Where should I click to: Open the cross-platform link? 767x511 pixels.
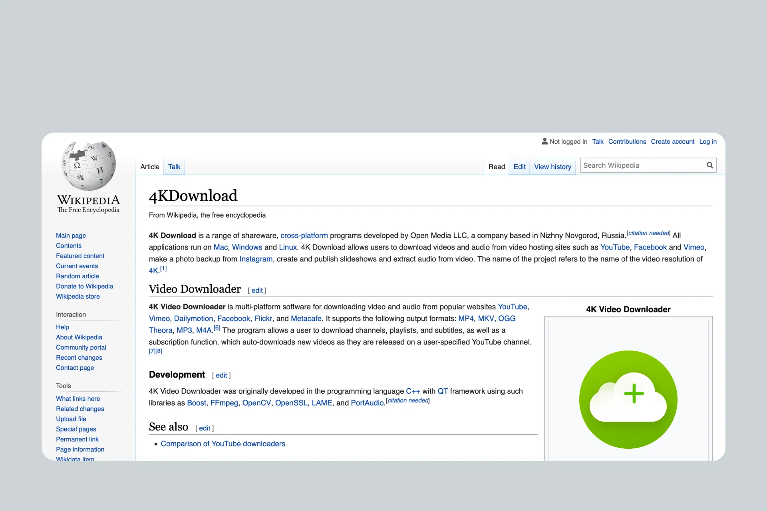(x=304, y=236)
